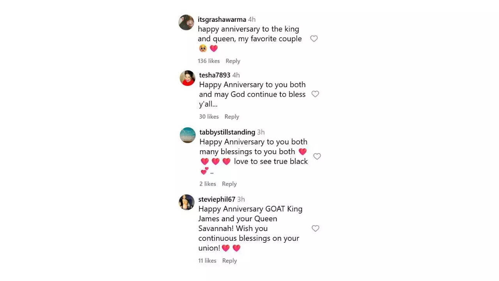Open tesha7893's profile avatar
Viewport: 499px width, 281px height.
[188, 78]
